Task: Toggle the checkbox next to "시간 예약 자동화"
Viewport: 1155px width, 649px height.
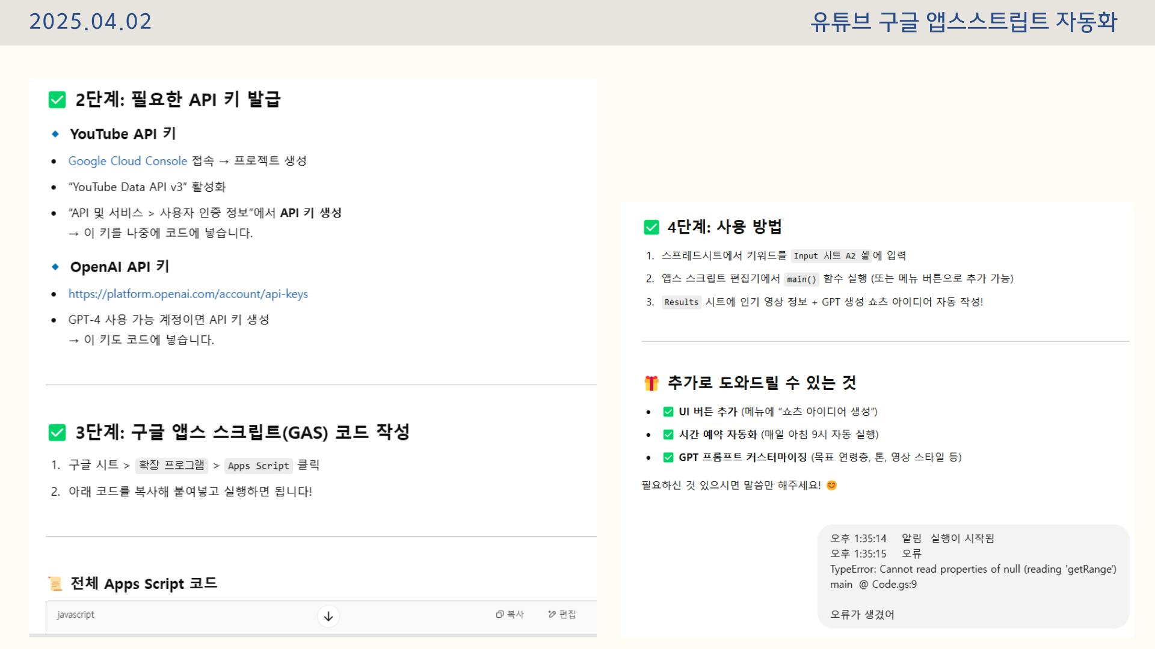Action: [668, 434]
